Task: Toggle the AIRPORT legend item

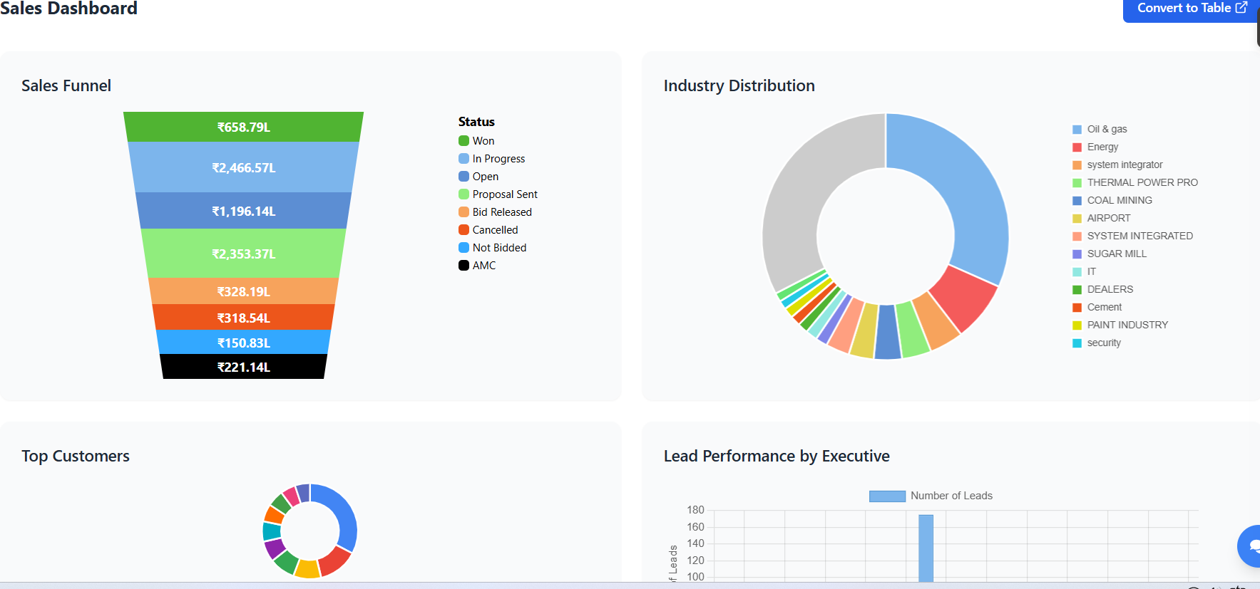Action: [1102, 218]
